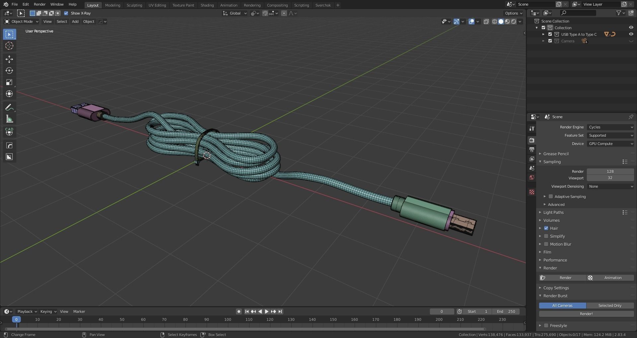Toggle snapping magnet icon
The image size is (637, 338).
[x=265, y=13]
